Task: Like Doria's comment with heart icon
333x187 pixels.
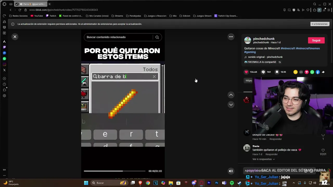Action: [x=323, y=150]
